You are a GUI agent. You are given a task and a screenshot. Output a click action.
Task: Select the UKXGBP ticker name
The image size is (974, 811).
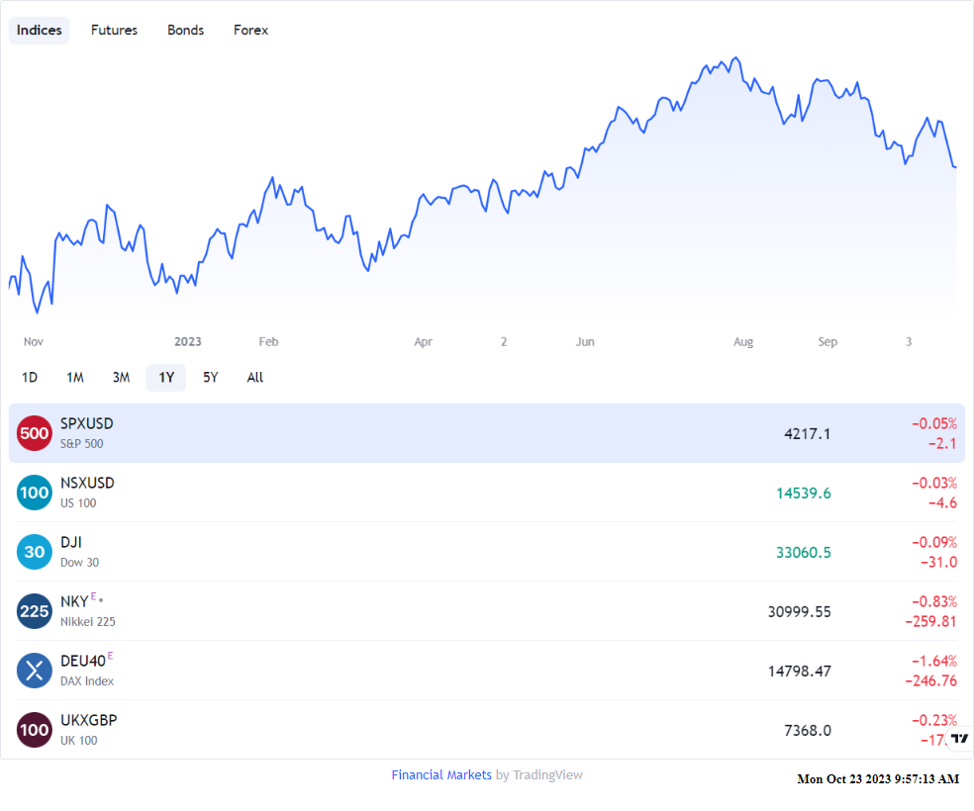coord(89,720)
